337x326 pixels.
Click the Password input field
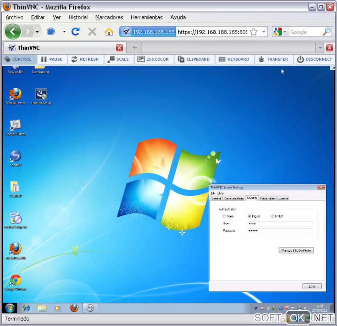tap(280, 231)
